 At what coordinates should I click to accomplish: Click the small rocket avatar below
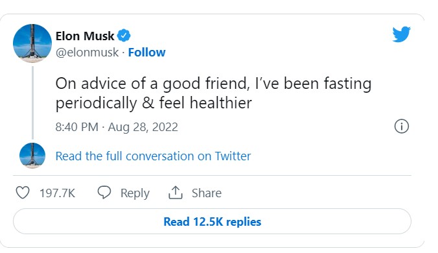coord(32,156)
